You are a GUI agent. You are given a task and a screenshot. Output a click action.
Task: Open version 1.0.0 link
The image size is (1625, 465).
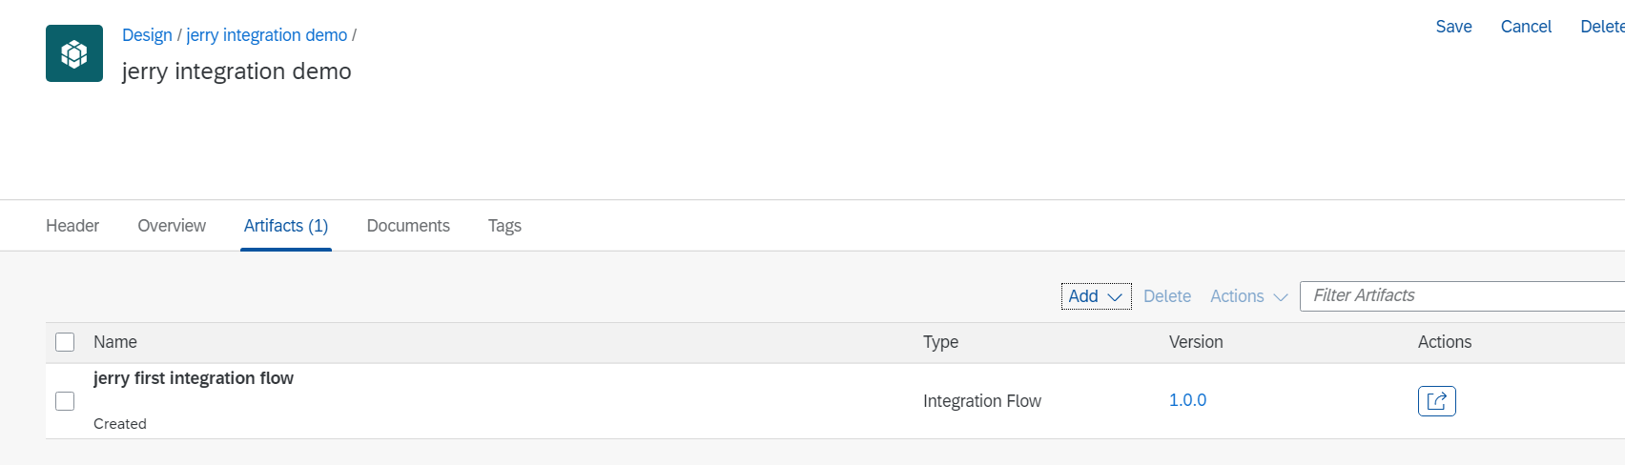pyautogui.click(x=1187, y=400)
